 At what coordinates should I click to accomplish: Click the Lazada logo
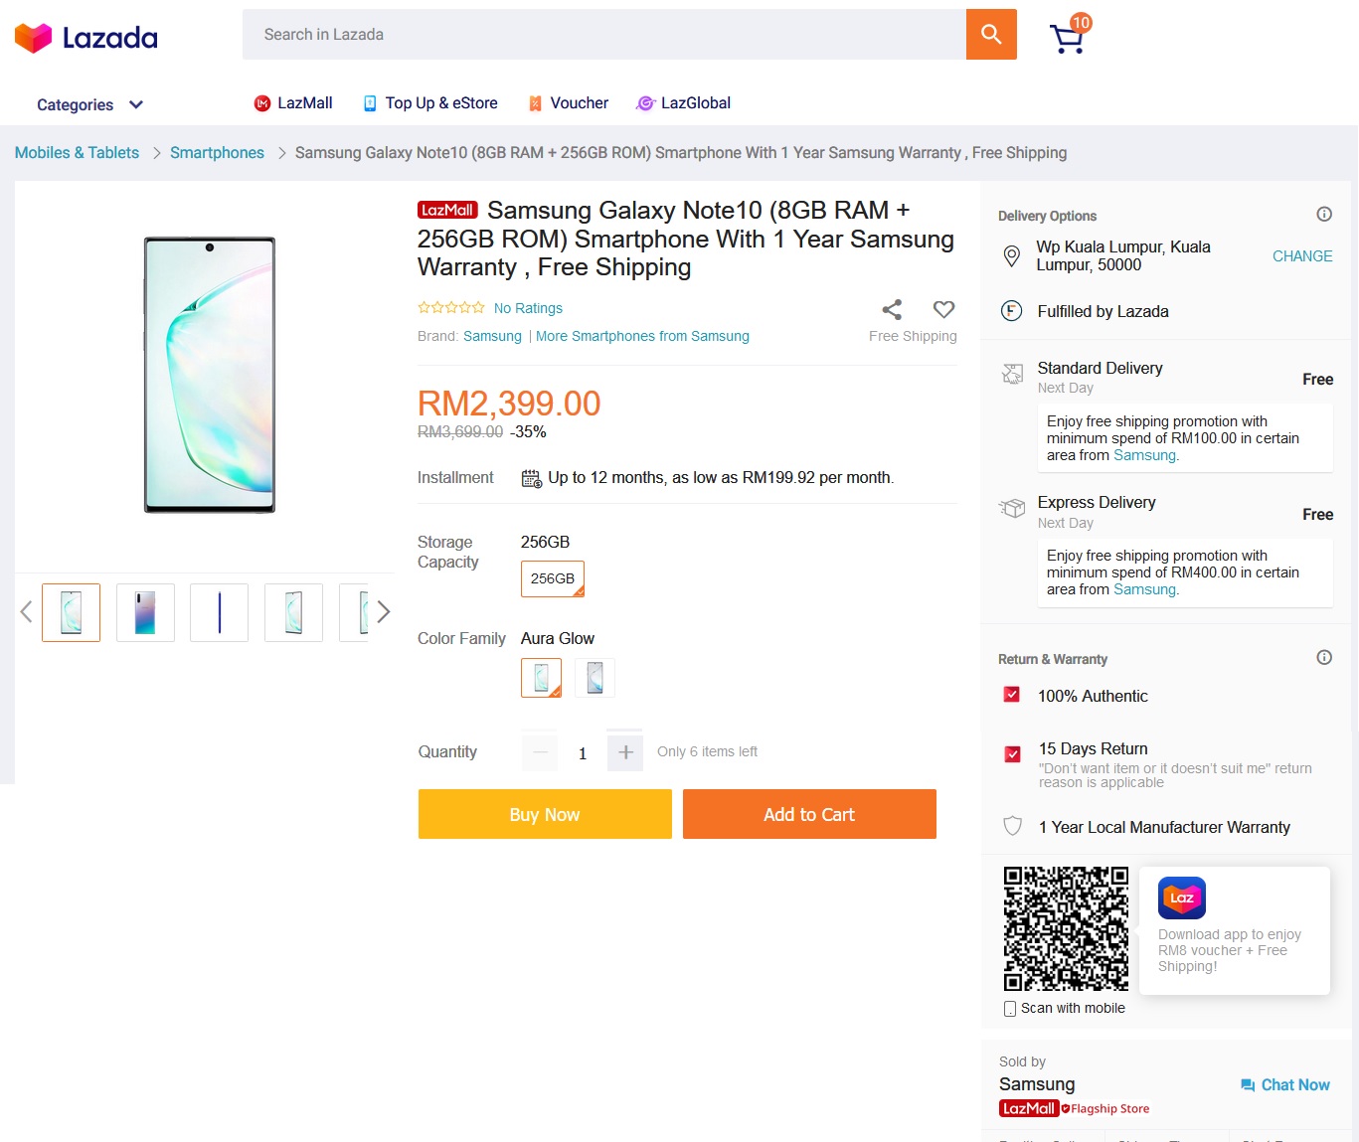click(x=86, y=38)
